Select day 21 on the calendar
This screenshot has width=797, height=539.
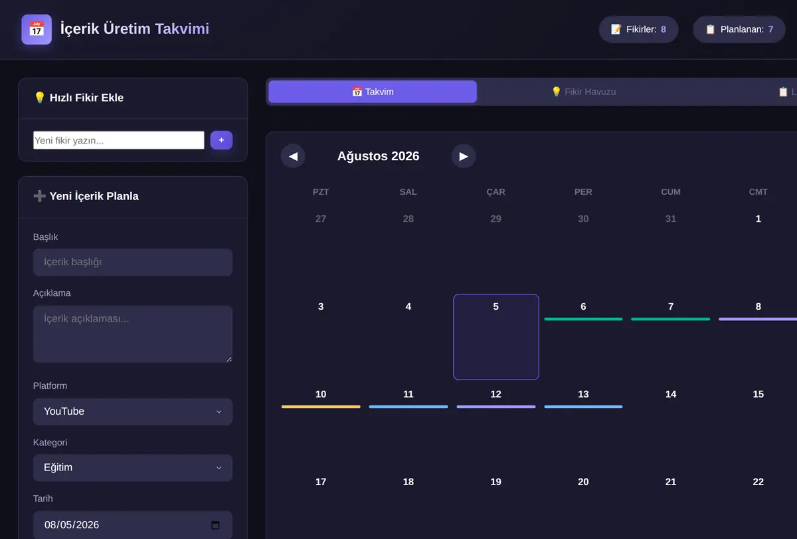pyautogui.click(x=671, y=504)
